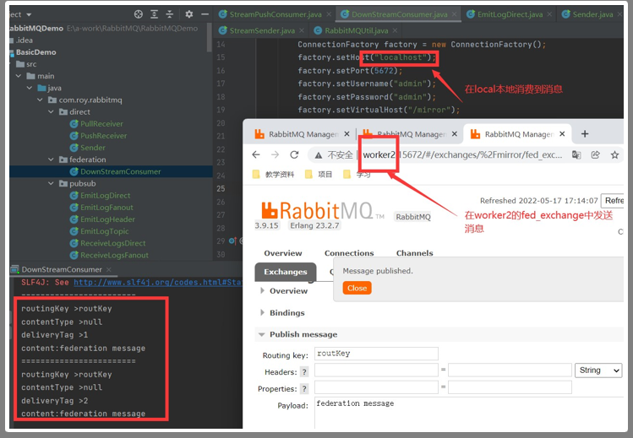
Task: Click the Routing key input field
Action: [376, 354]
